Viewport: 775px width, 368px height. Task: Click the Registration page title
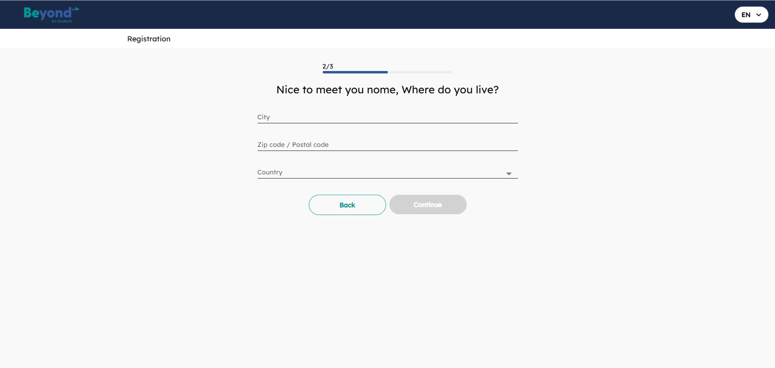pos(149,39)
